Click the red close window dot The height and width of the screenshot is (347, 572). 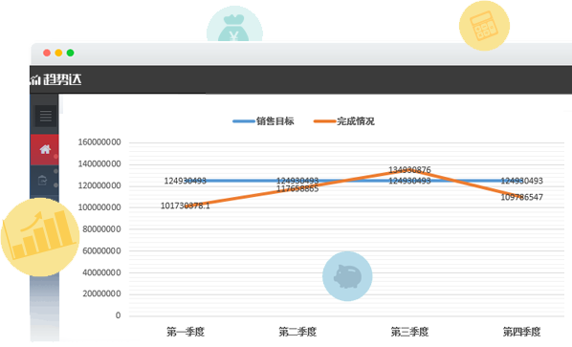(x=47, y=53)
